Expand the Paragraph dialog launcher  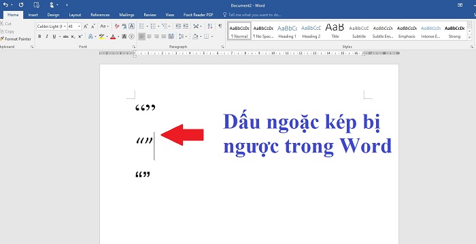pos(222,47)
